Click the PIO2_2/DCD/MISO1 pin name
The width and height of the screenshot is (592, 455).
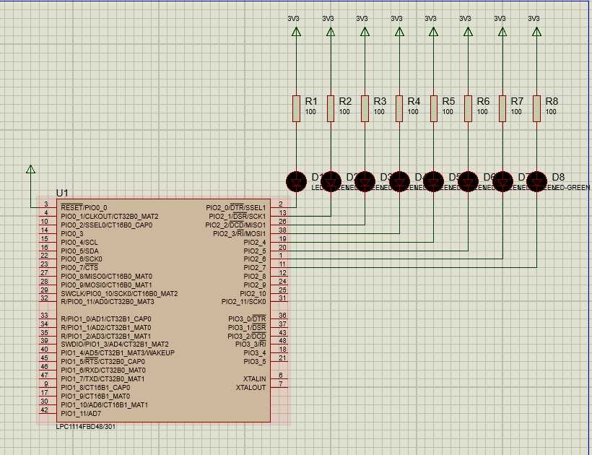pyautogui.click(x=235, y=225)
